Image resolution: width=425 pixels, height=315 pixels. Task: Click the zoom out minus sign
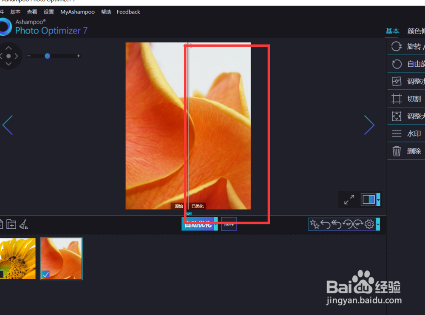[x=29, y=56]
